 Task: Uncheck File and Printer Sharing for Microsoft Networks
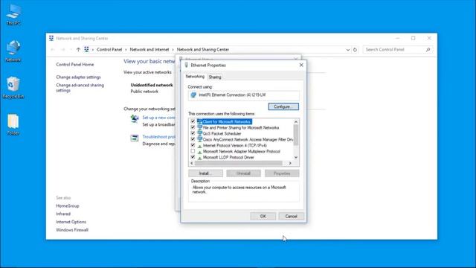click(x=193, y=127)
